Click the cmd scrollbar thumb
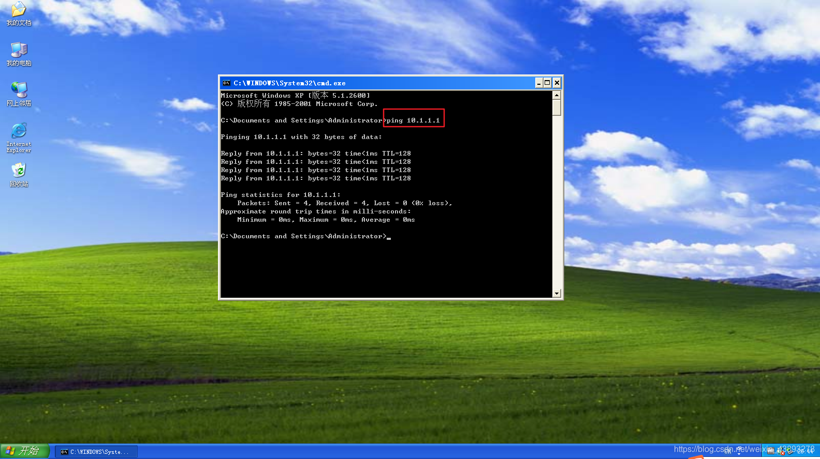The width and height of the screenshot is (820, 459). tap(557, 108)
